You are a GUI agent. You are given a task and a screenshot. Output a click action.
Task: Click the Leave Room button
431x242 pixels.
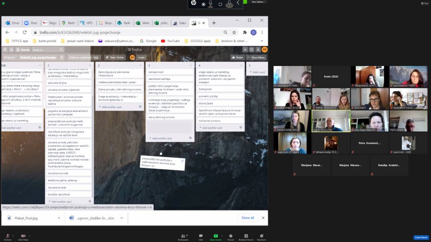421,237
